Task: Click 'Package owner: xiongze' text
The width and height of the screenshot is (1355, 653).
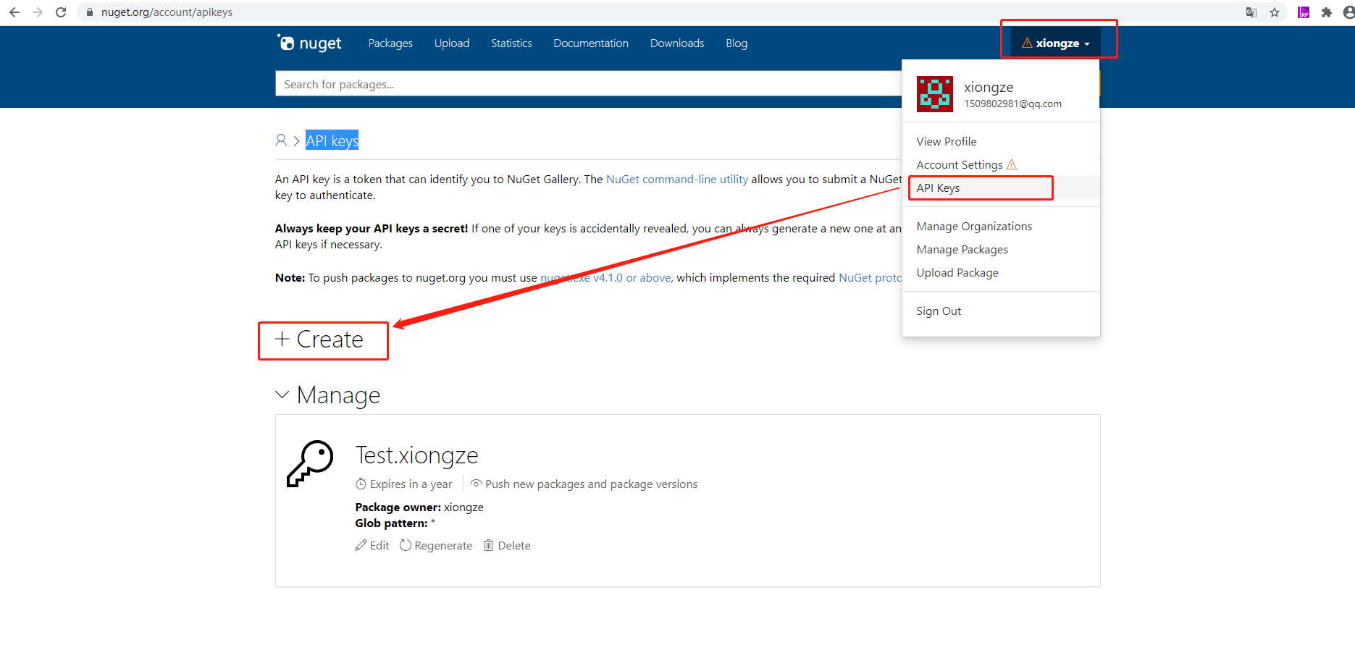Action: [419, 507]
